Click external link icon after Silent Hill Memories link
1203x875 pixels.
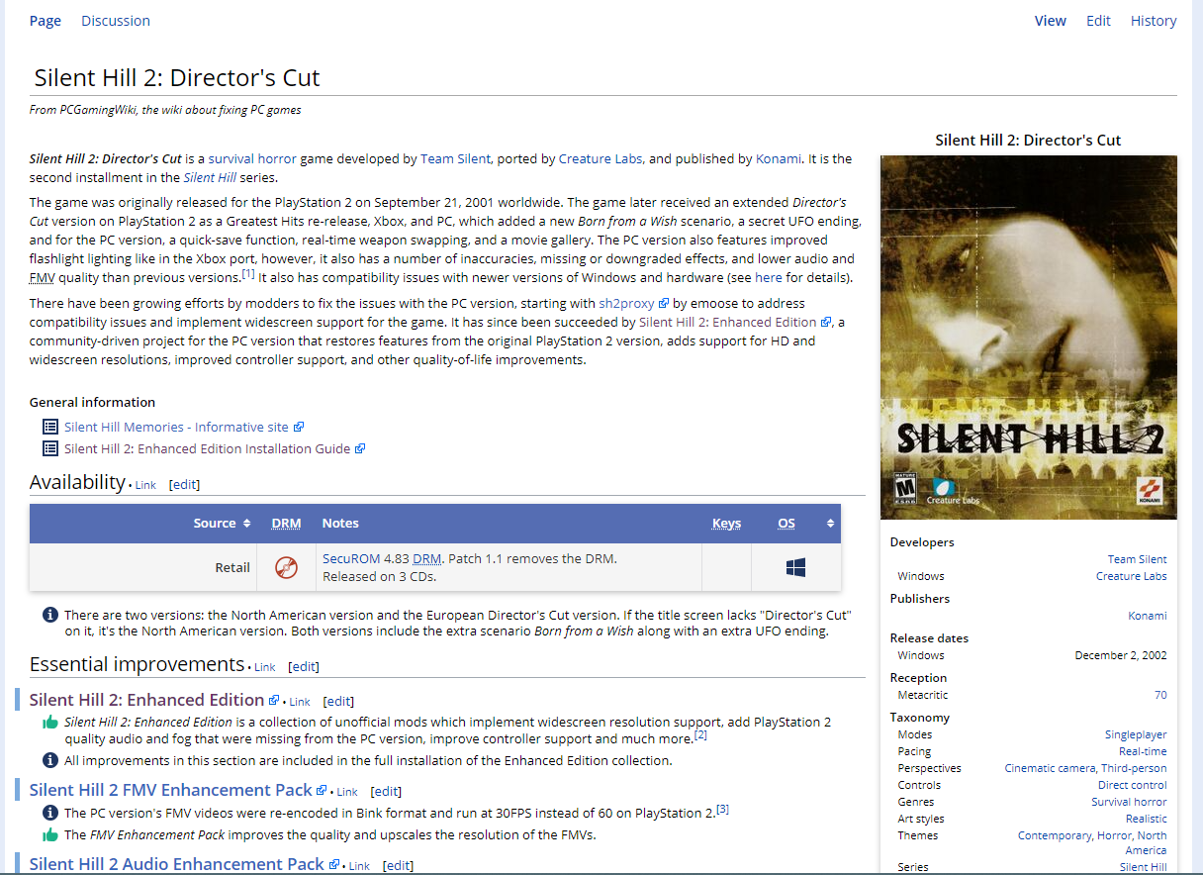pos(299,427)
